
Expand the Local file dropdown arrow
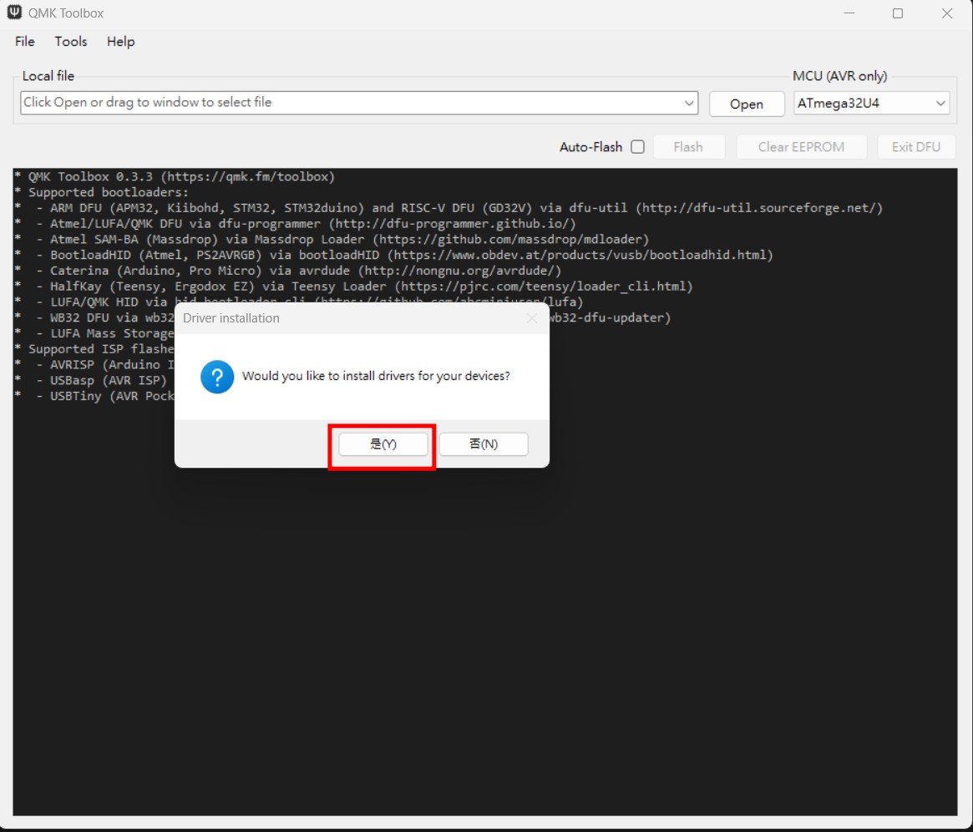[689, 103]
